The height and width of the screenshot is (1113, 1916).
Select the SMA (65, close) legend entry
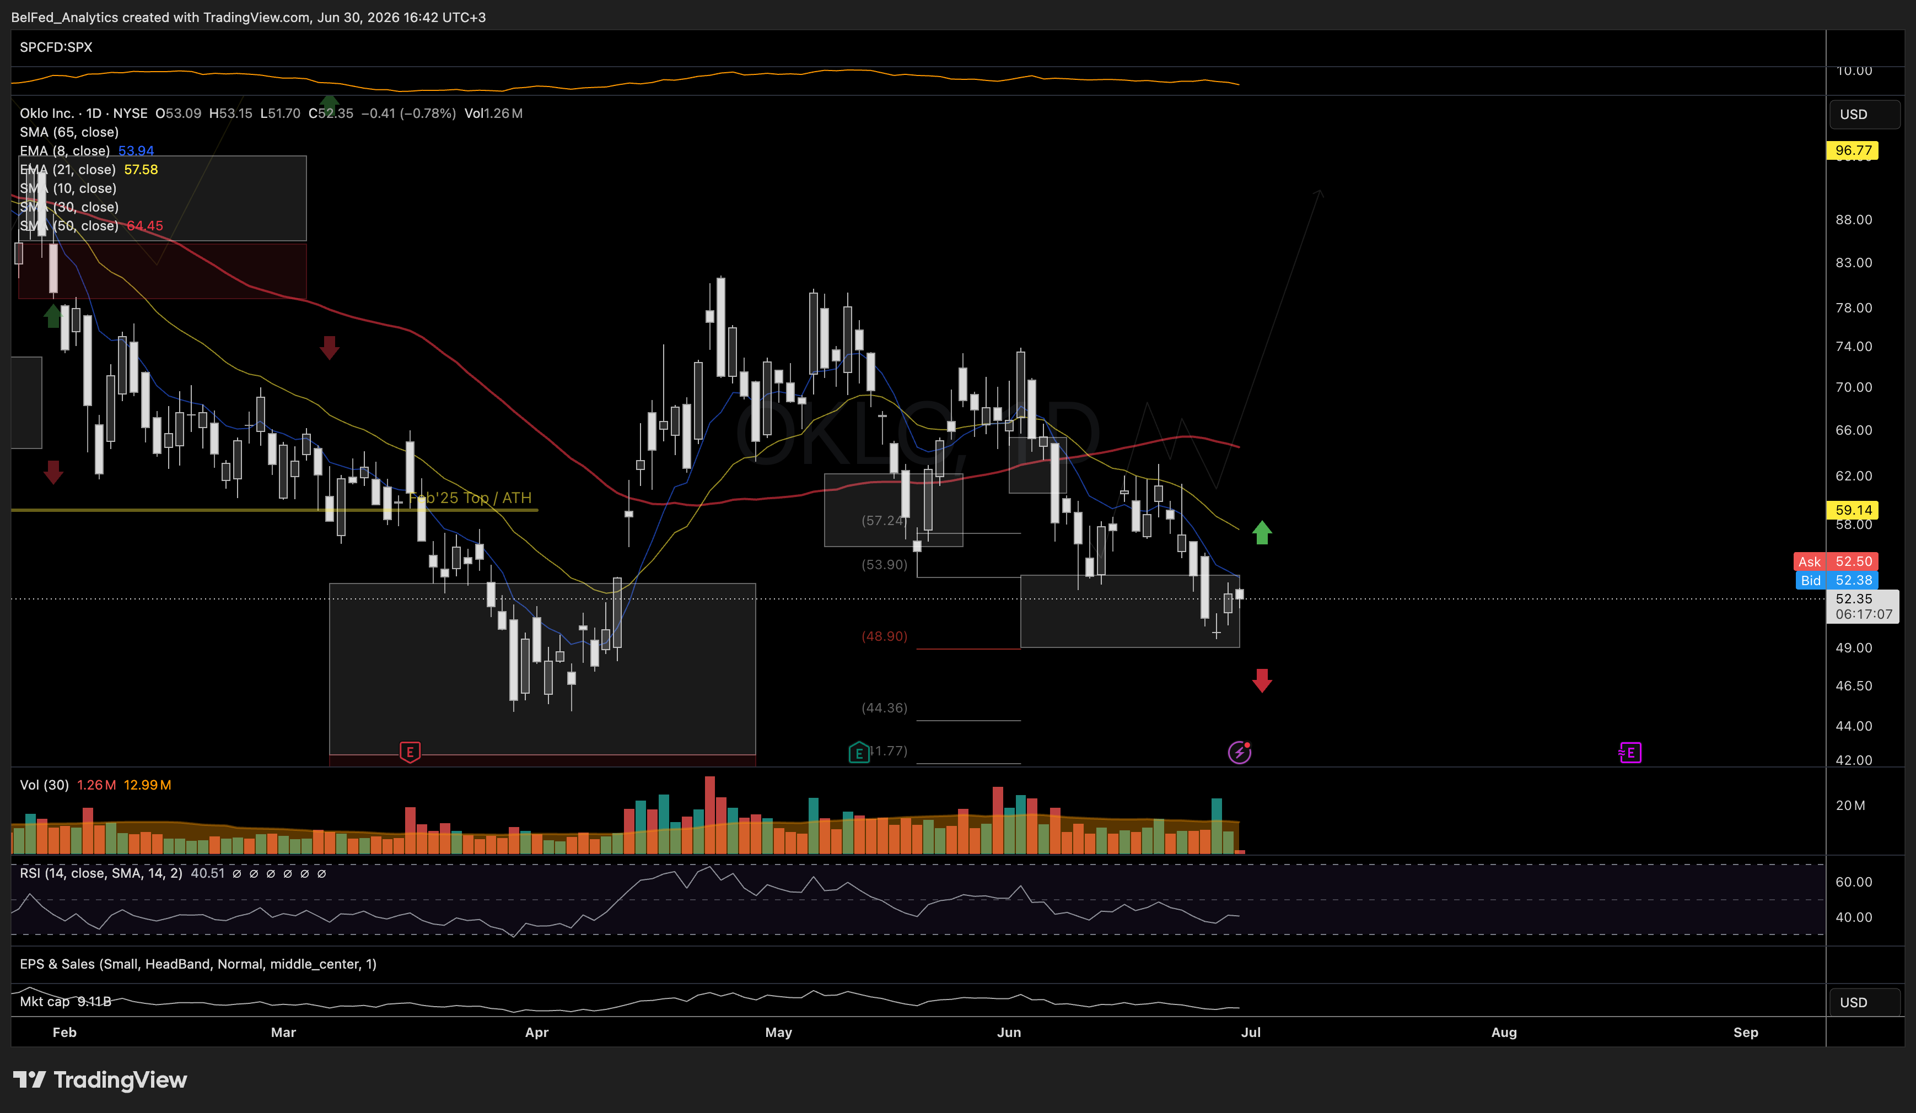click(69, 132)
